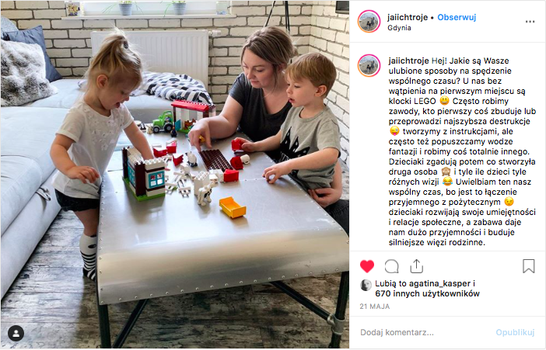Follow the account via Obserwuj
Viewport: 546px width, 350px height.
pos(457,17)
